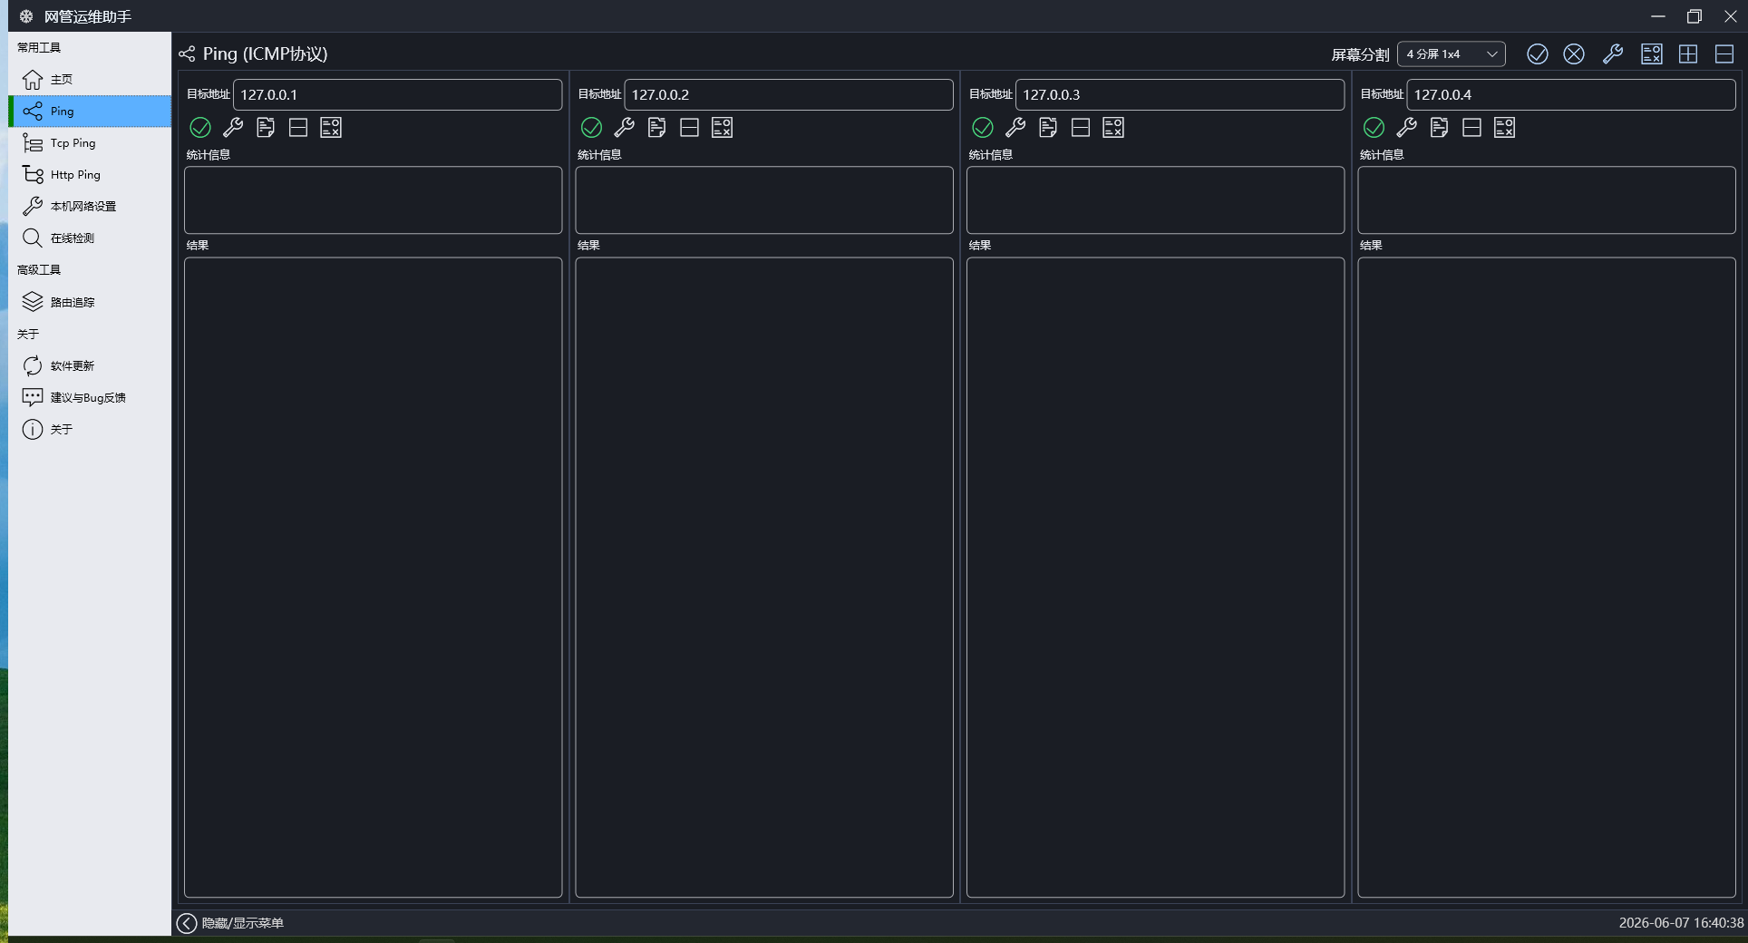Open Http Ping tool
This screenshot has height=943, width=1748.
click(90, 175)
